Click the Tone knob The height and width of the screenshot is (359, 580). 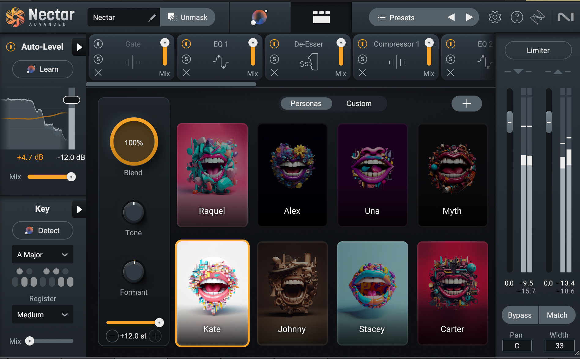point(134,212)
